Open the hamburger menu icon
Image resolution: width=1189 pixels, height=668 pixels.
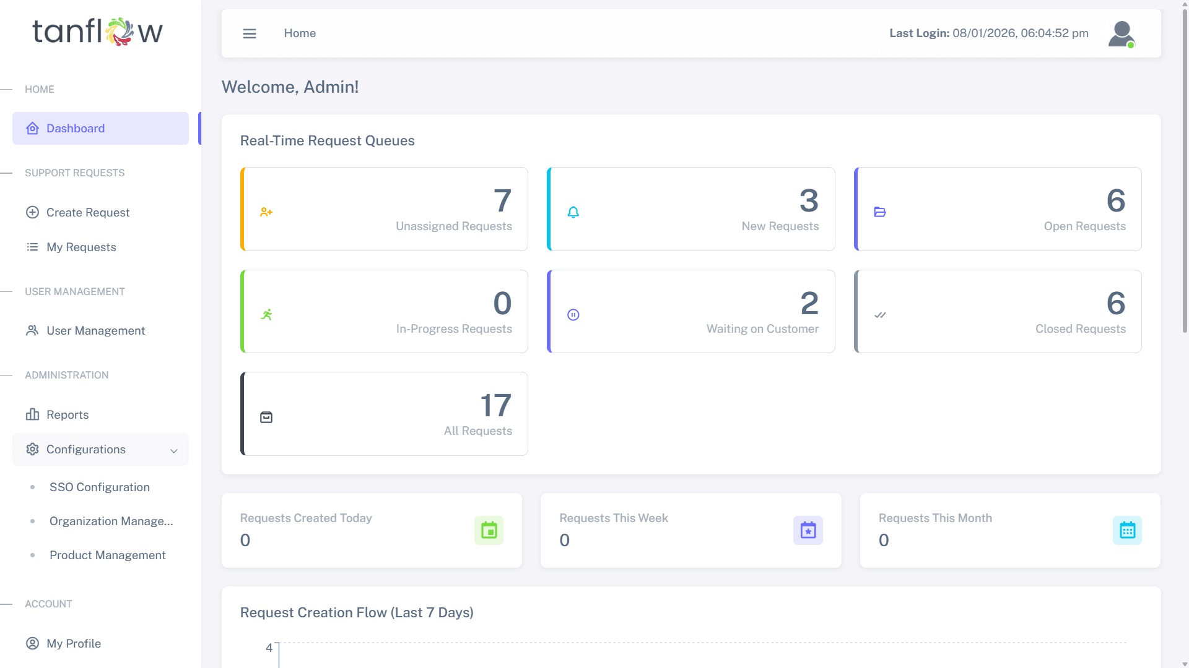coord(250,33)
